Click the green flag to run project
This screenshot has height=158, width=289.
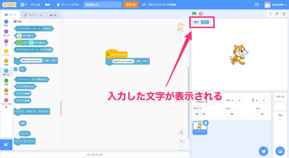coord(194,14)
